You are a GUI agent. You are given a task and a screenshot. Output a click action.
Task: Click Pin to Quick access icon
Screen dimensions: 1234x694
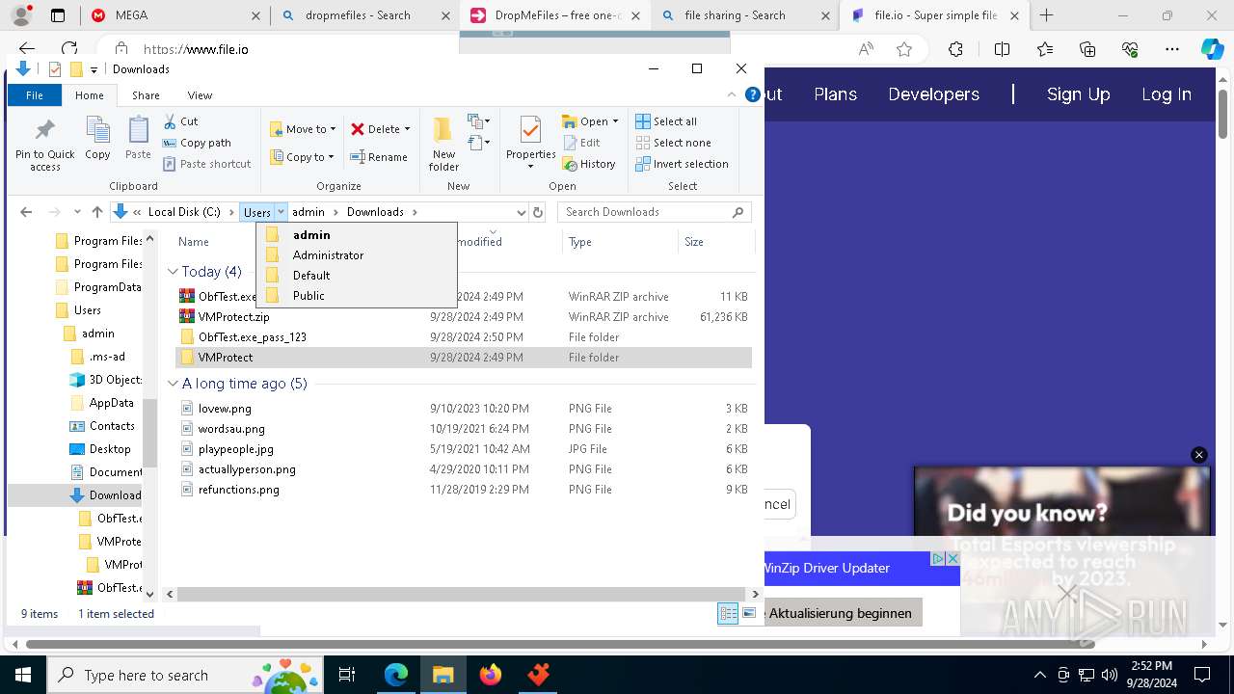(x=44, y=130)
